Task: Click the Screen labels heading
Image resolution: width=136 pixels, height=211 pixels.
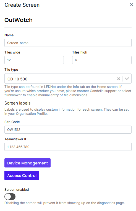Action: [17, 103]
